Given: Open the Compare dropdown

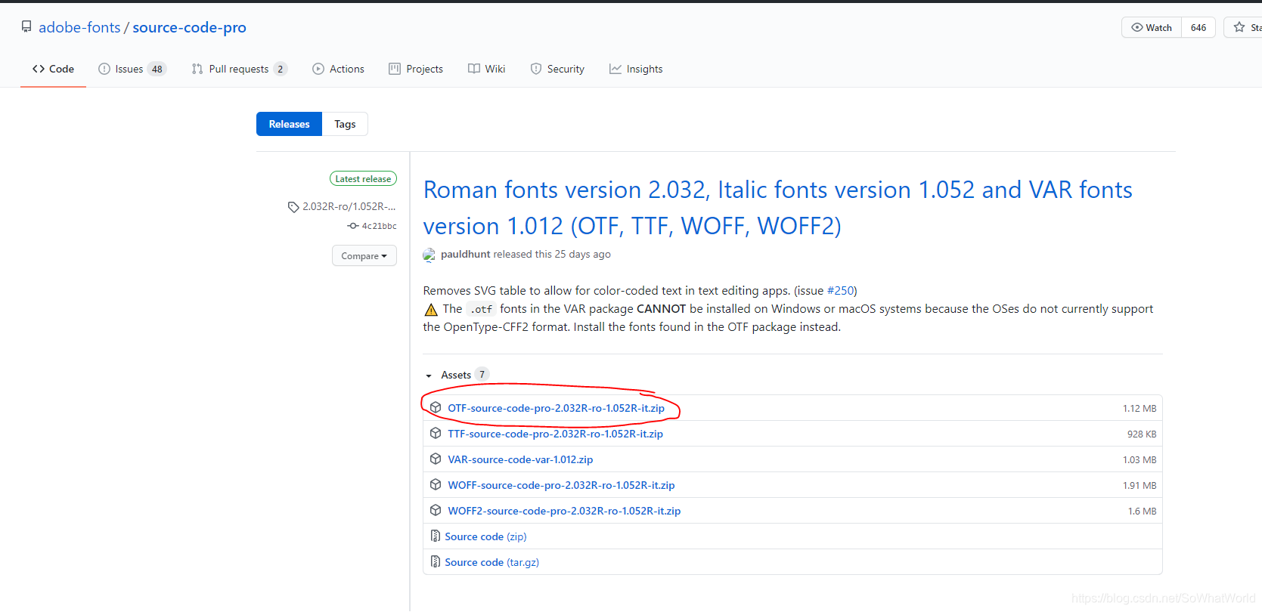Looking at the screenshot, I should [x=364, y=255].
